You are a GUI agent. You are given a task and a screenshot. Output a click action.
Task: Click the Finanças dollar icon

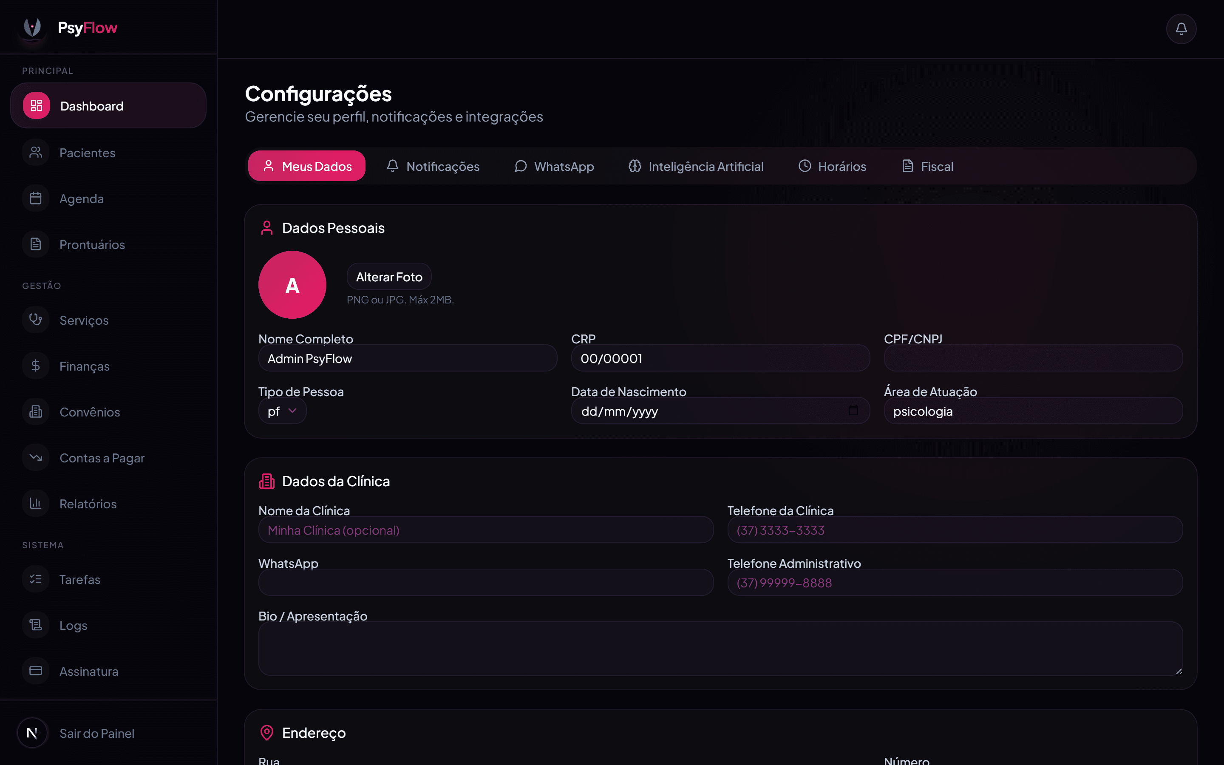pos(35,366)
